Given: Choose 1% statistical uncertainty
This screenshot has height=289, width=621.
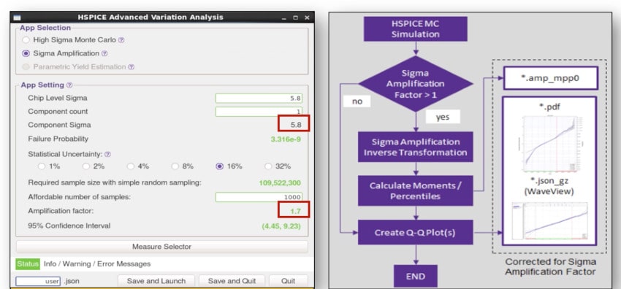Looking at the screenshot, I should click(41, 166).
